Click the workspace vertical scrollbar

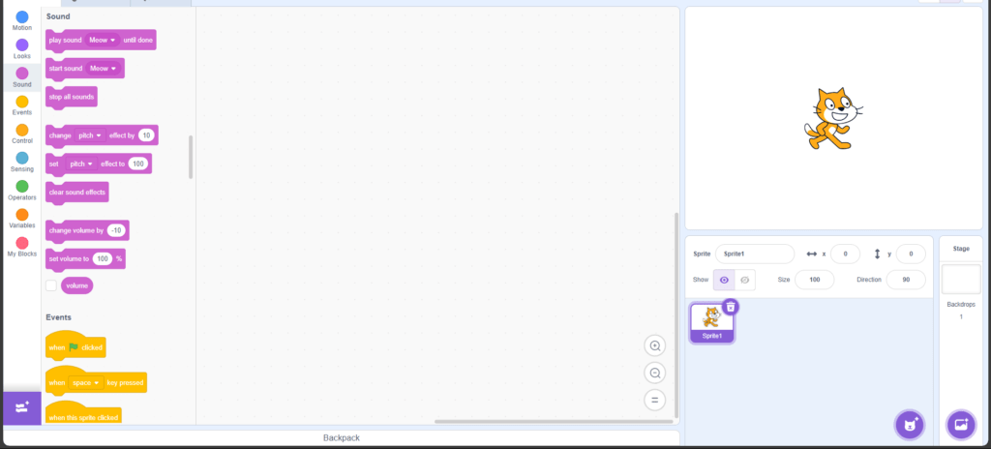pos(676,314)
